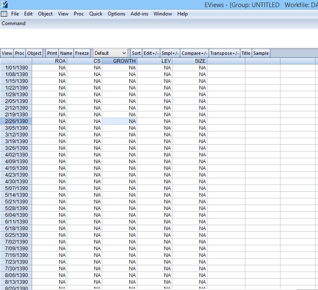Select the row labeled 1/29/1390
The image size is (318, 290).
point(16,95)
